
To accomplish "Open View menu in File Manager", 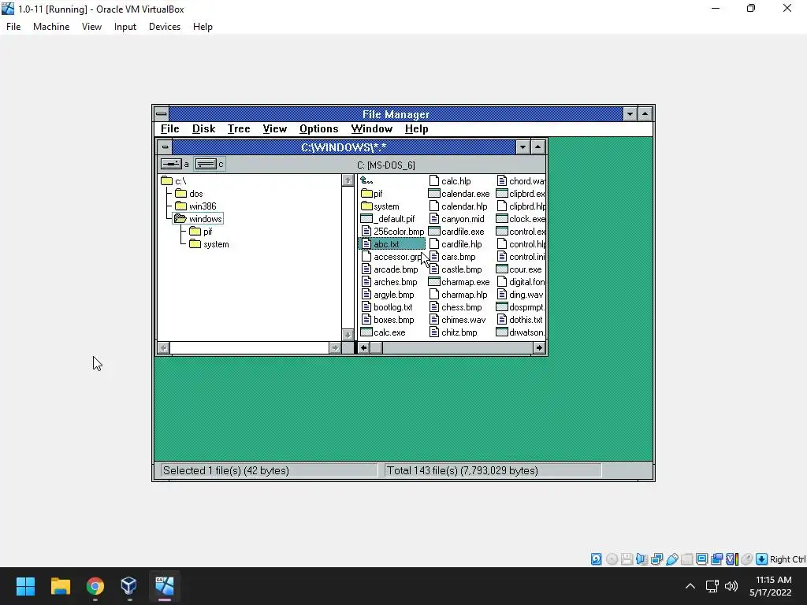I will [x=275, y=129].
